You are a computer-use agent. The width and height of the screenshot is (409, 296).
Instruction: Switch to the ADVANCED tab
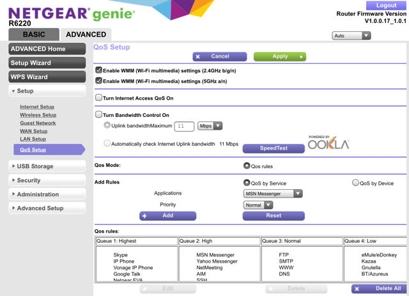pos(86,35)
